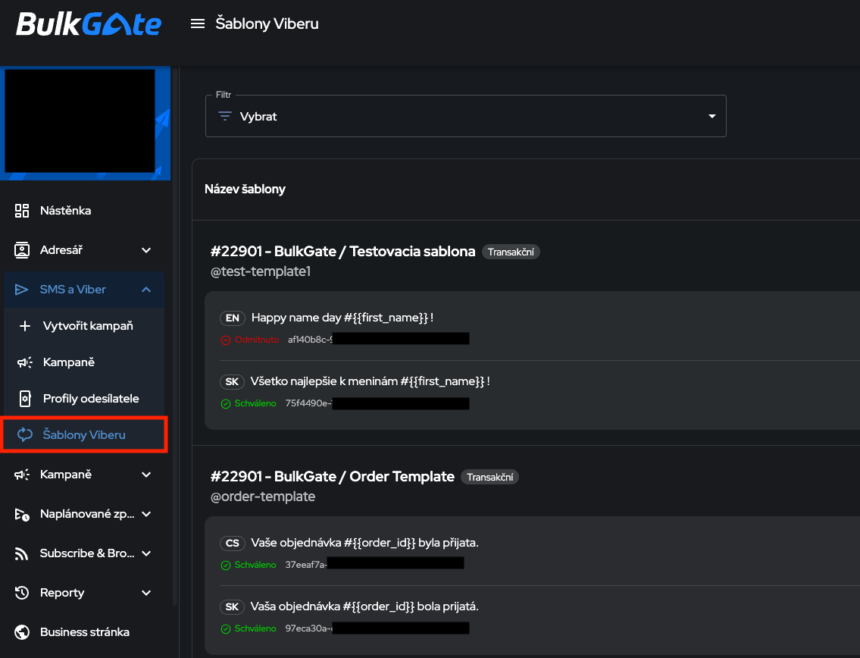Click the Nástěnka dashboard icon
860x658 pixels.
(x=22, y=211)
